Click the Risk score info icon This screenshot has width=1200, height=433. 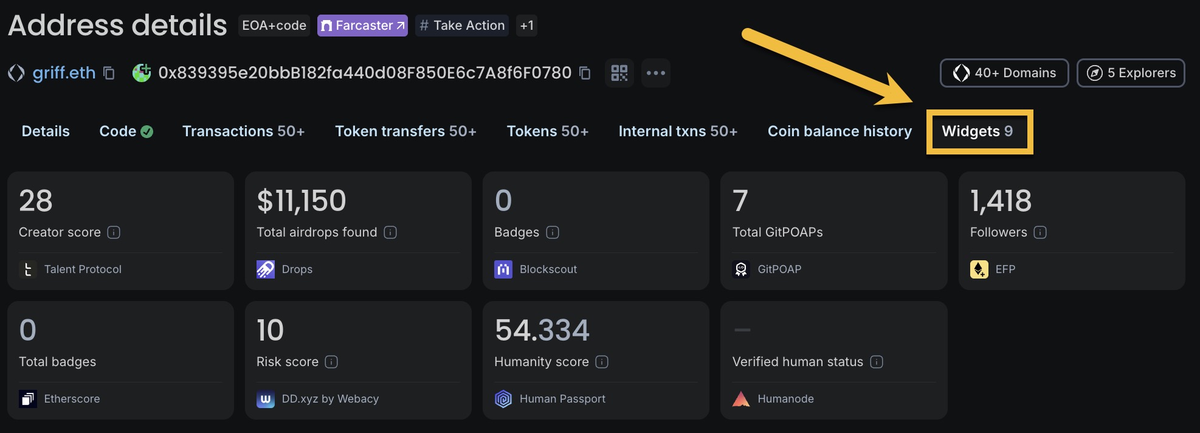point(331,362)
